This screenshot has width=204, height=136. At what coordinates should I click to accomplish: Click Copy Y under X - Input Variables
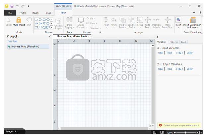[190, 53]
